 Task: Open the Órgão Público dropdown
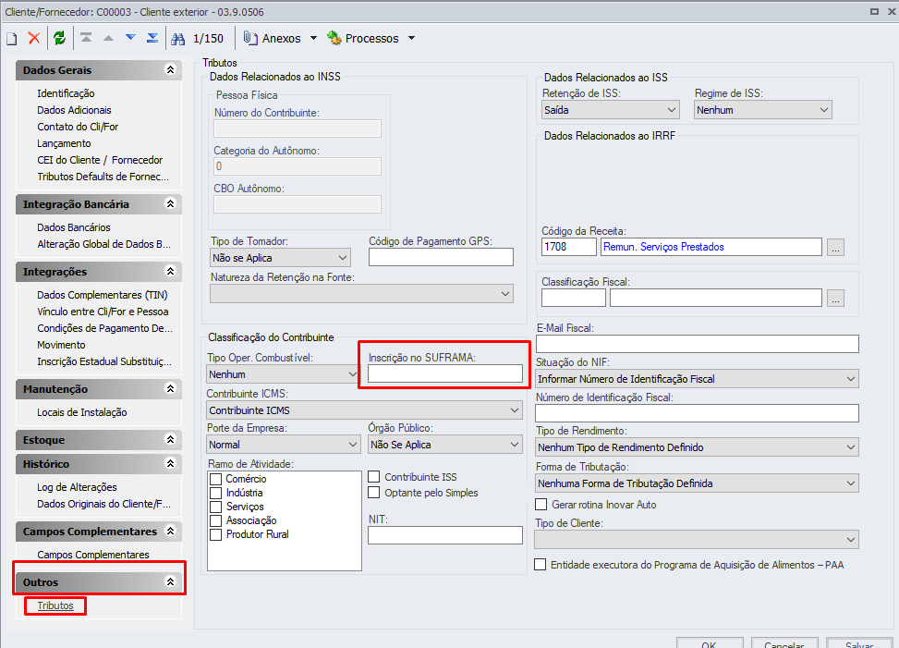(x=445, y=445)
